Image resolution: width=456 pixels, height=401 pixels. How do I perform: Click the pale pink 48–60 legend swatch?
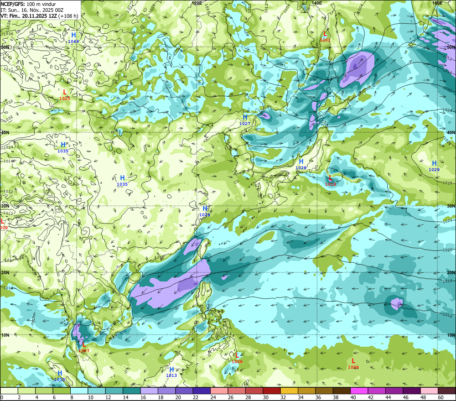click(429, 391)
